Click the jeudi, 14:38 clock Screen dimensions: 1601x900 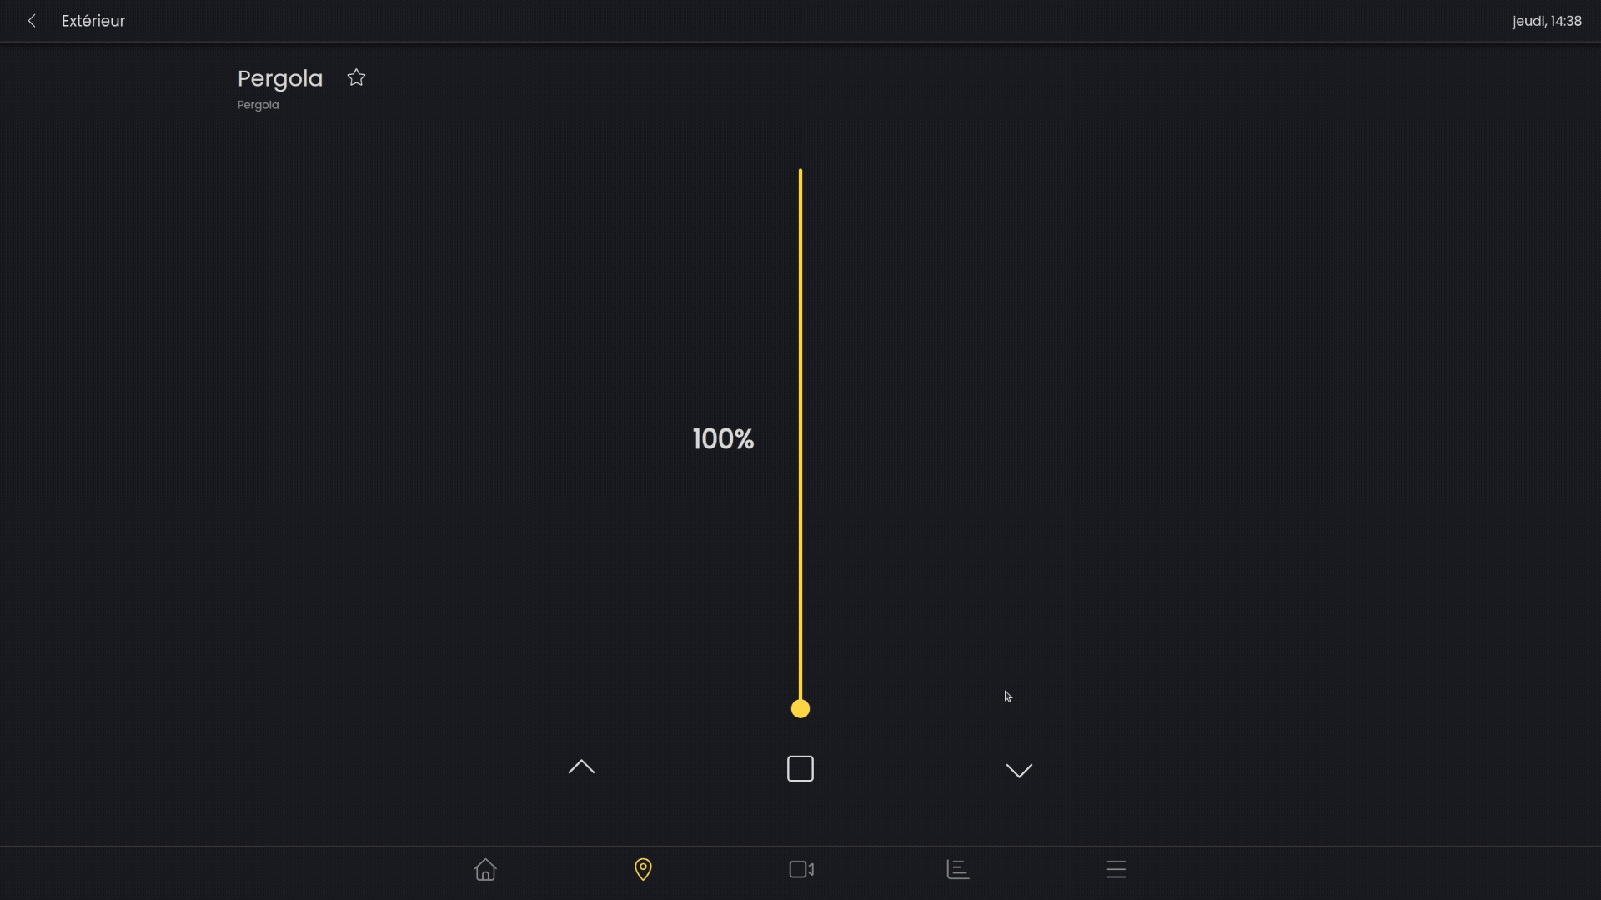click(x=1547, y=21)
